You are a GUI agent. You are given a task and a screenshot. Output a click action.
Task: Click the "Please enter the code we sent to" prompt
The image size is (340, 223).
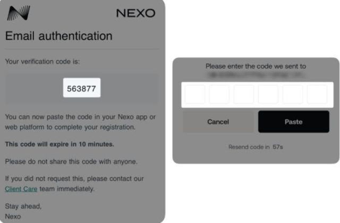256,67
